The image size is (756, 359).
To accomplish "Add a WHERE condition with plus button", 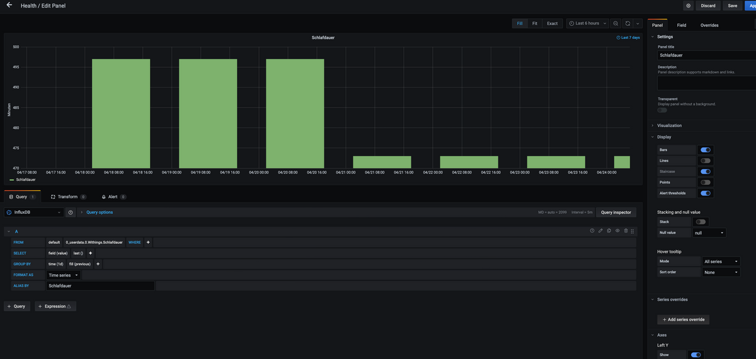I will (x=148, y=242).
